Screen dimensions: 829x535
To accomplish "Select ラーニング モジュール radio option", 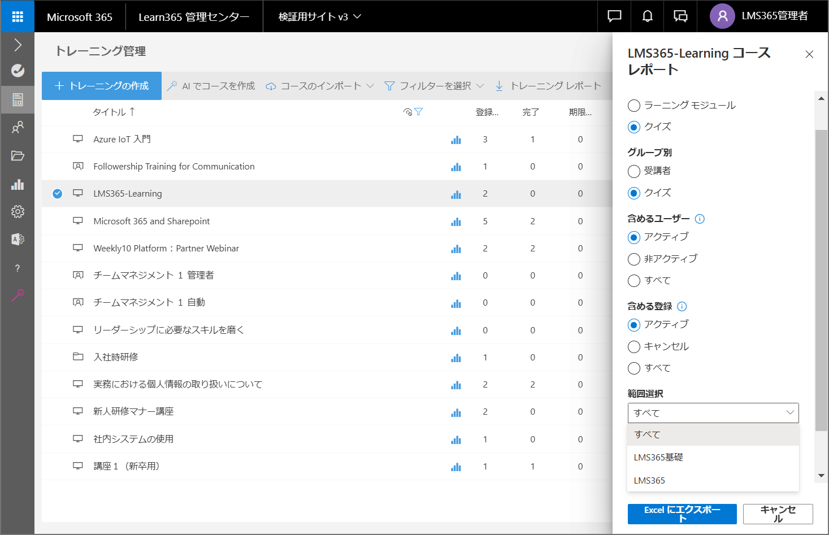I will coord(634,106).
